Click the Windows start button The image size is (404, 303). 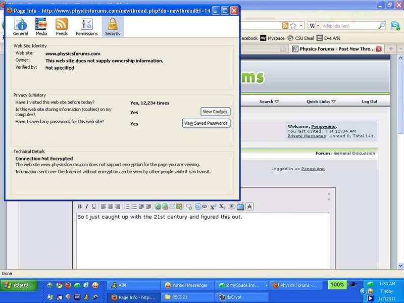coord(19,285)
